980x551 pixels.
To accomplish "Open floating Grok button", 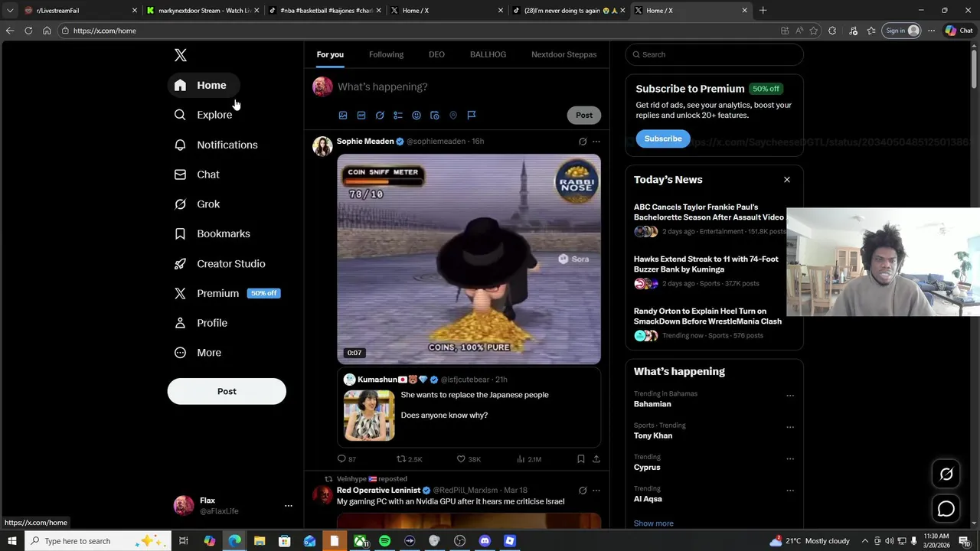I will pyautogui.click(x=946, y=474).
